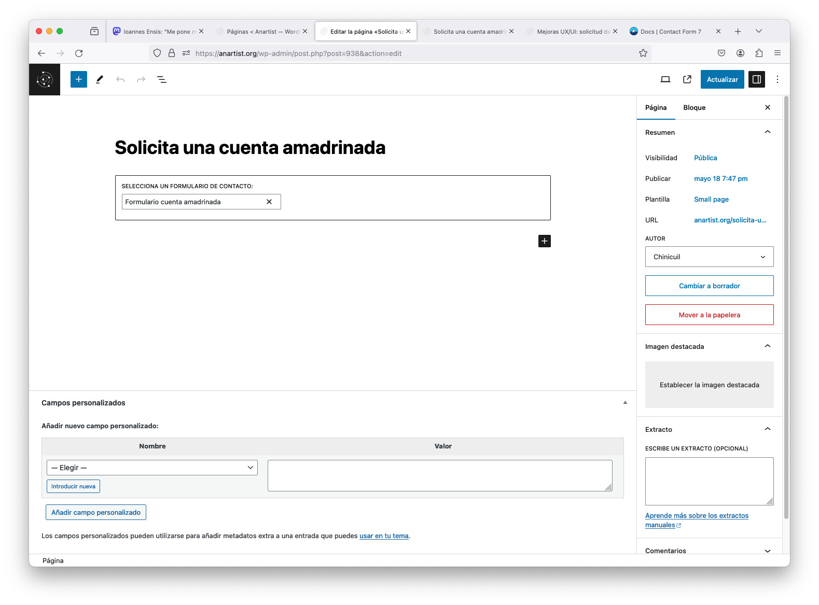This screenshot has height=605, width=819.
Task: Switch to the Bloque sidebar tab
Action: (x=694, y=107)
